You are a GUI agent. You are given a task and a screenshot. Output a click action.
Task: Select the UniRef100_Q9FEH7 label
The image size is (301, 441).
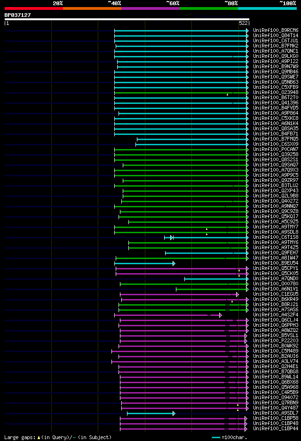pos(276,253)
